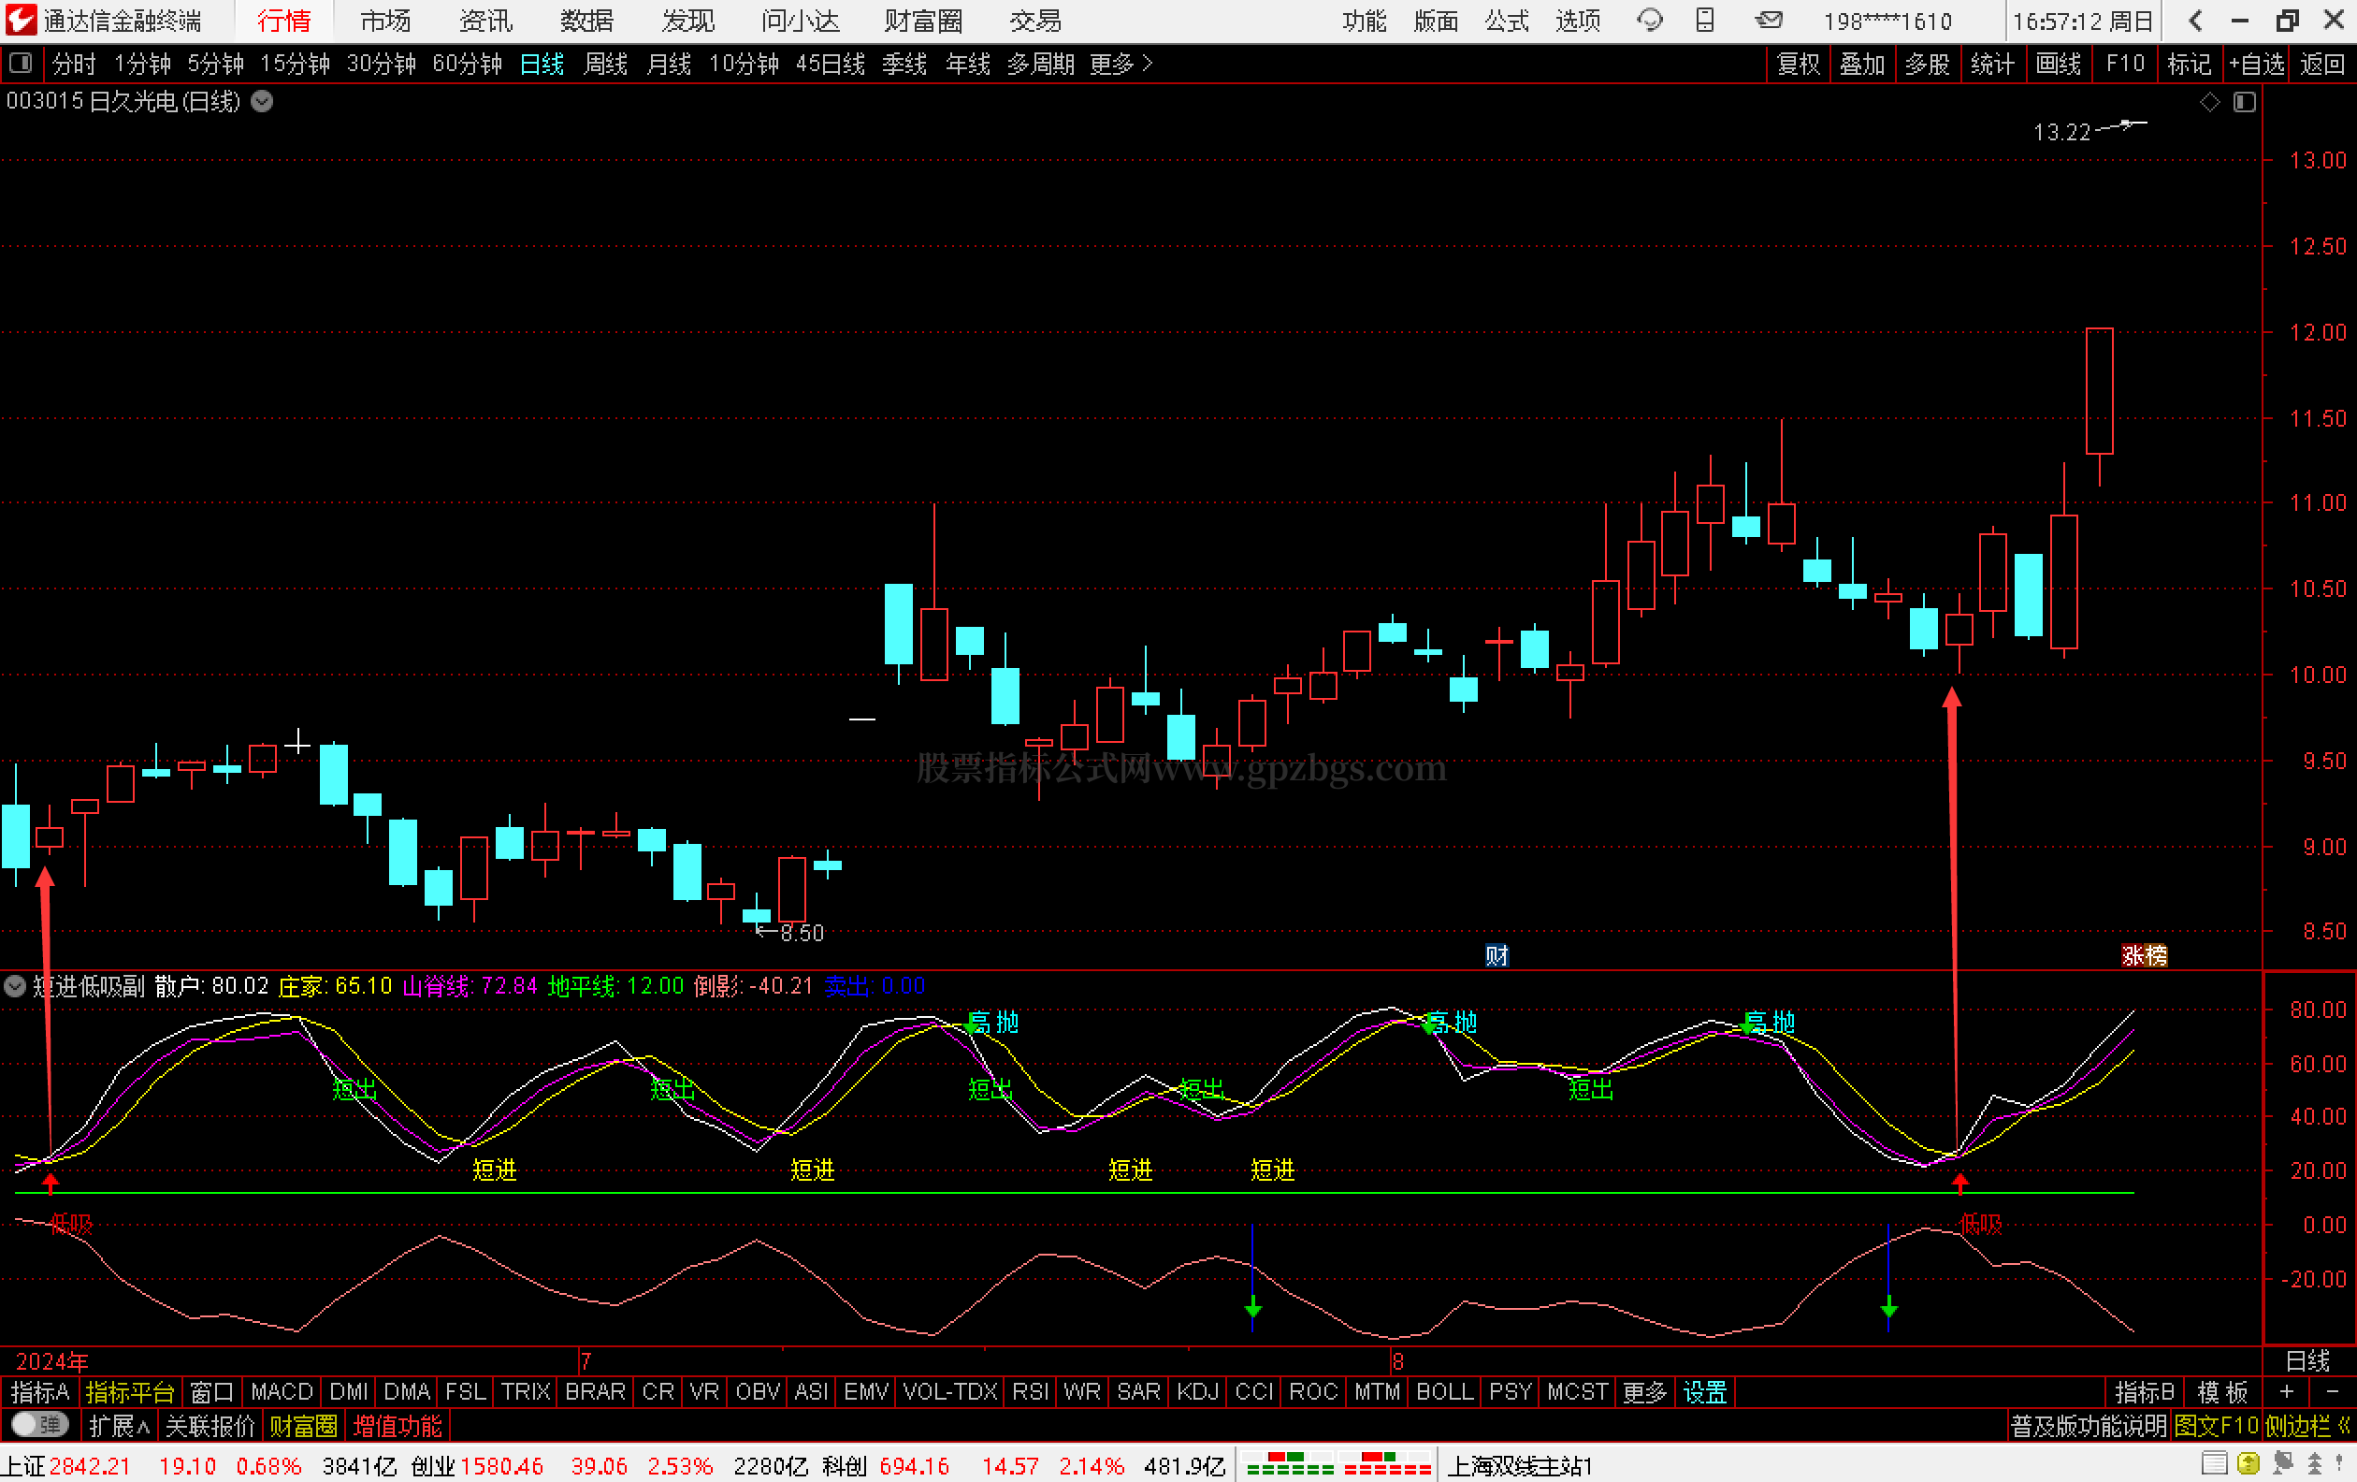Screen dimensions: 2357x1482
Task: Open the 复权 adjustment options
Action: (1798, 64)
